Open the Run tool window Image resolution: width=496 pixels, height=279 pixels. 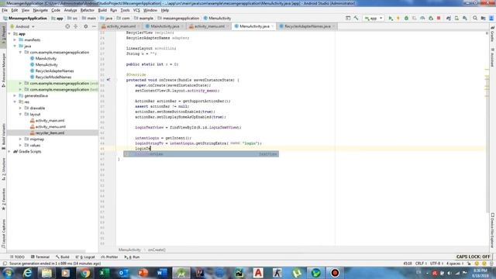(x=132, y=257)
